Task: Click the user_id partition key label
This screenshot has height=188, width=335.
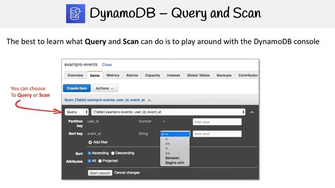Action: (93, 121)
